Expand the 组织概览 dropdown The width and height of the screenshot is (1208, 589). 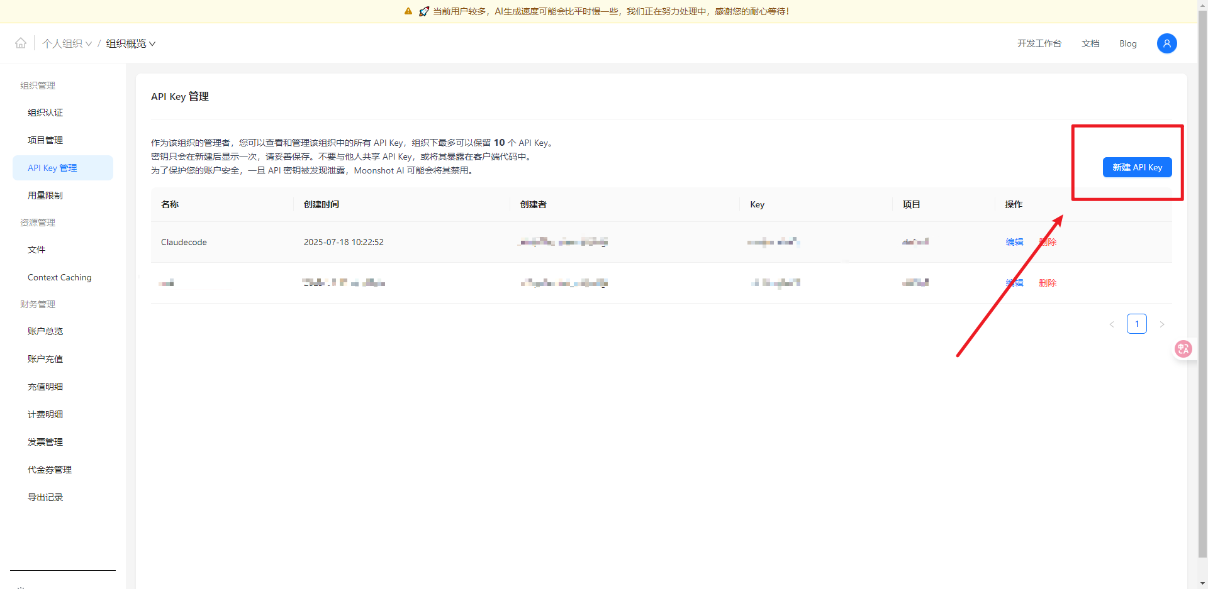pyautogui.click(x=130, y=43)
